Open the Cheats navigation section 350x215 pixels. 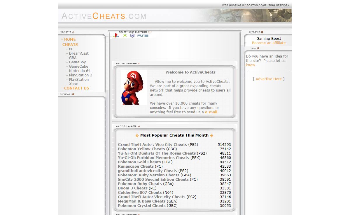coord(70,44)
